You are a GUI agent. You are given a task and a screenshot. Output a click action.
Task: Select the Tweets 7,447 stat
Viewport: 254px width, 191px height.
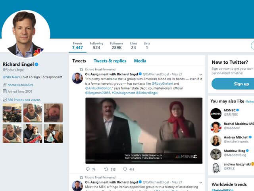(x=77, y=46)
